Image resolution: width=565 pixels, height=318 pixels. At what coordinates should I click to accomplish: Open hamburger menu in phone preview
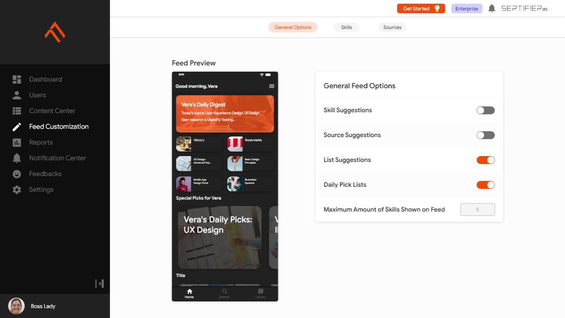click(x=272, y=86)
